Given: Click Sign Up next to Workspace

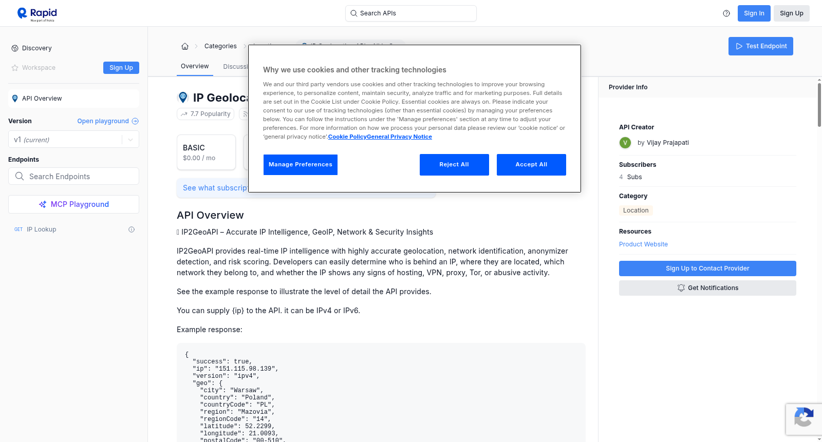Looking at the screenshot, I should [121, 68].
